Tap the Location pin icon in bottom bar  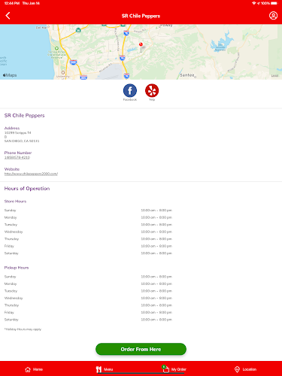(237, 369)
